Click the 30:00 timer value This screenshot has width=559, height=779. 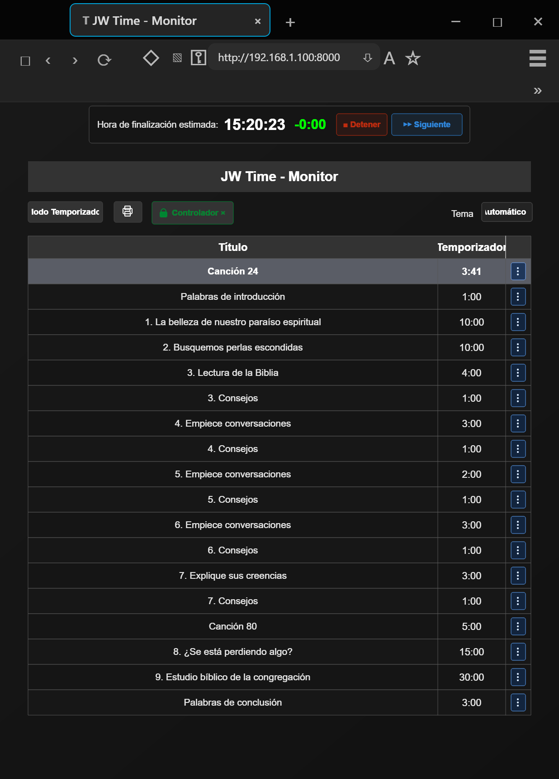(472, 677)
